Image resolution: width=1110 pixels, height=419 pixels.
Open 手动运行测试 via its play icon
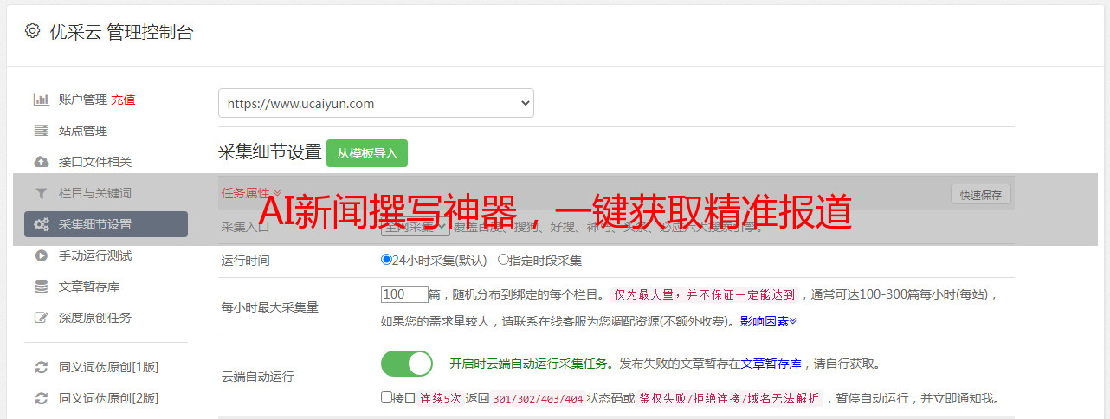[x=41, y=255]
